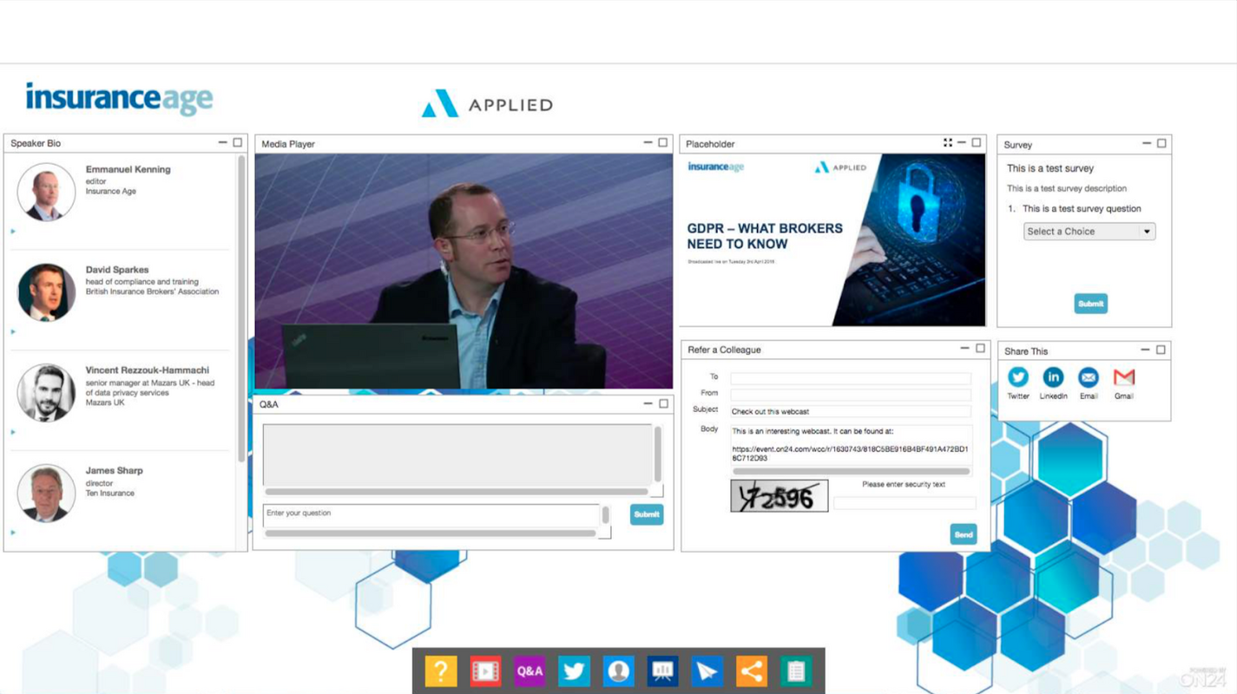Open the orange Share dock icon
This screenshot has width=1237, height=694.
751,670
